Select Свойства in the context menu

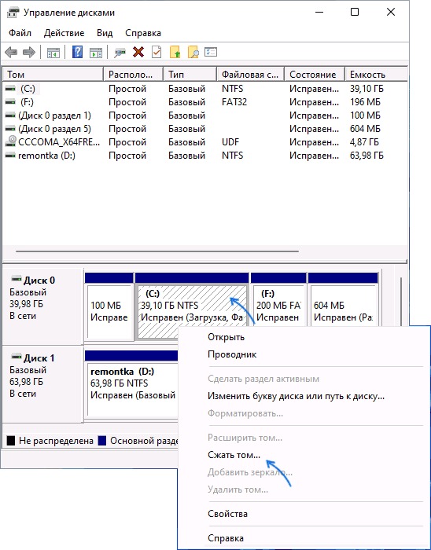(x=227, y=514)
